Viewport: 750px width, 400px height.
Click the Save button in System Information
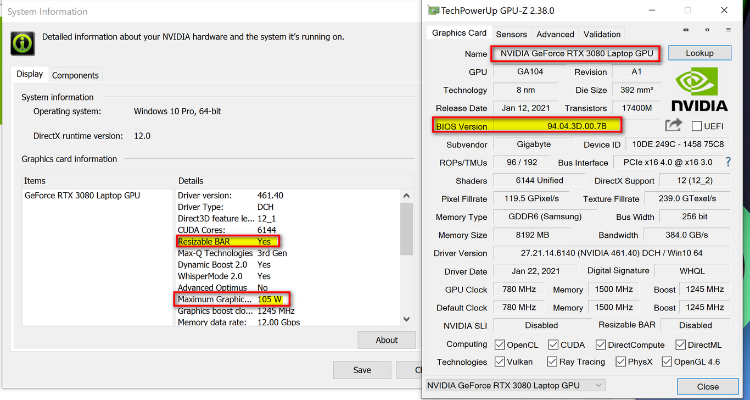click(362, 370)
